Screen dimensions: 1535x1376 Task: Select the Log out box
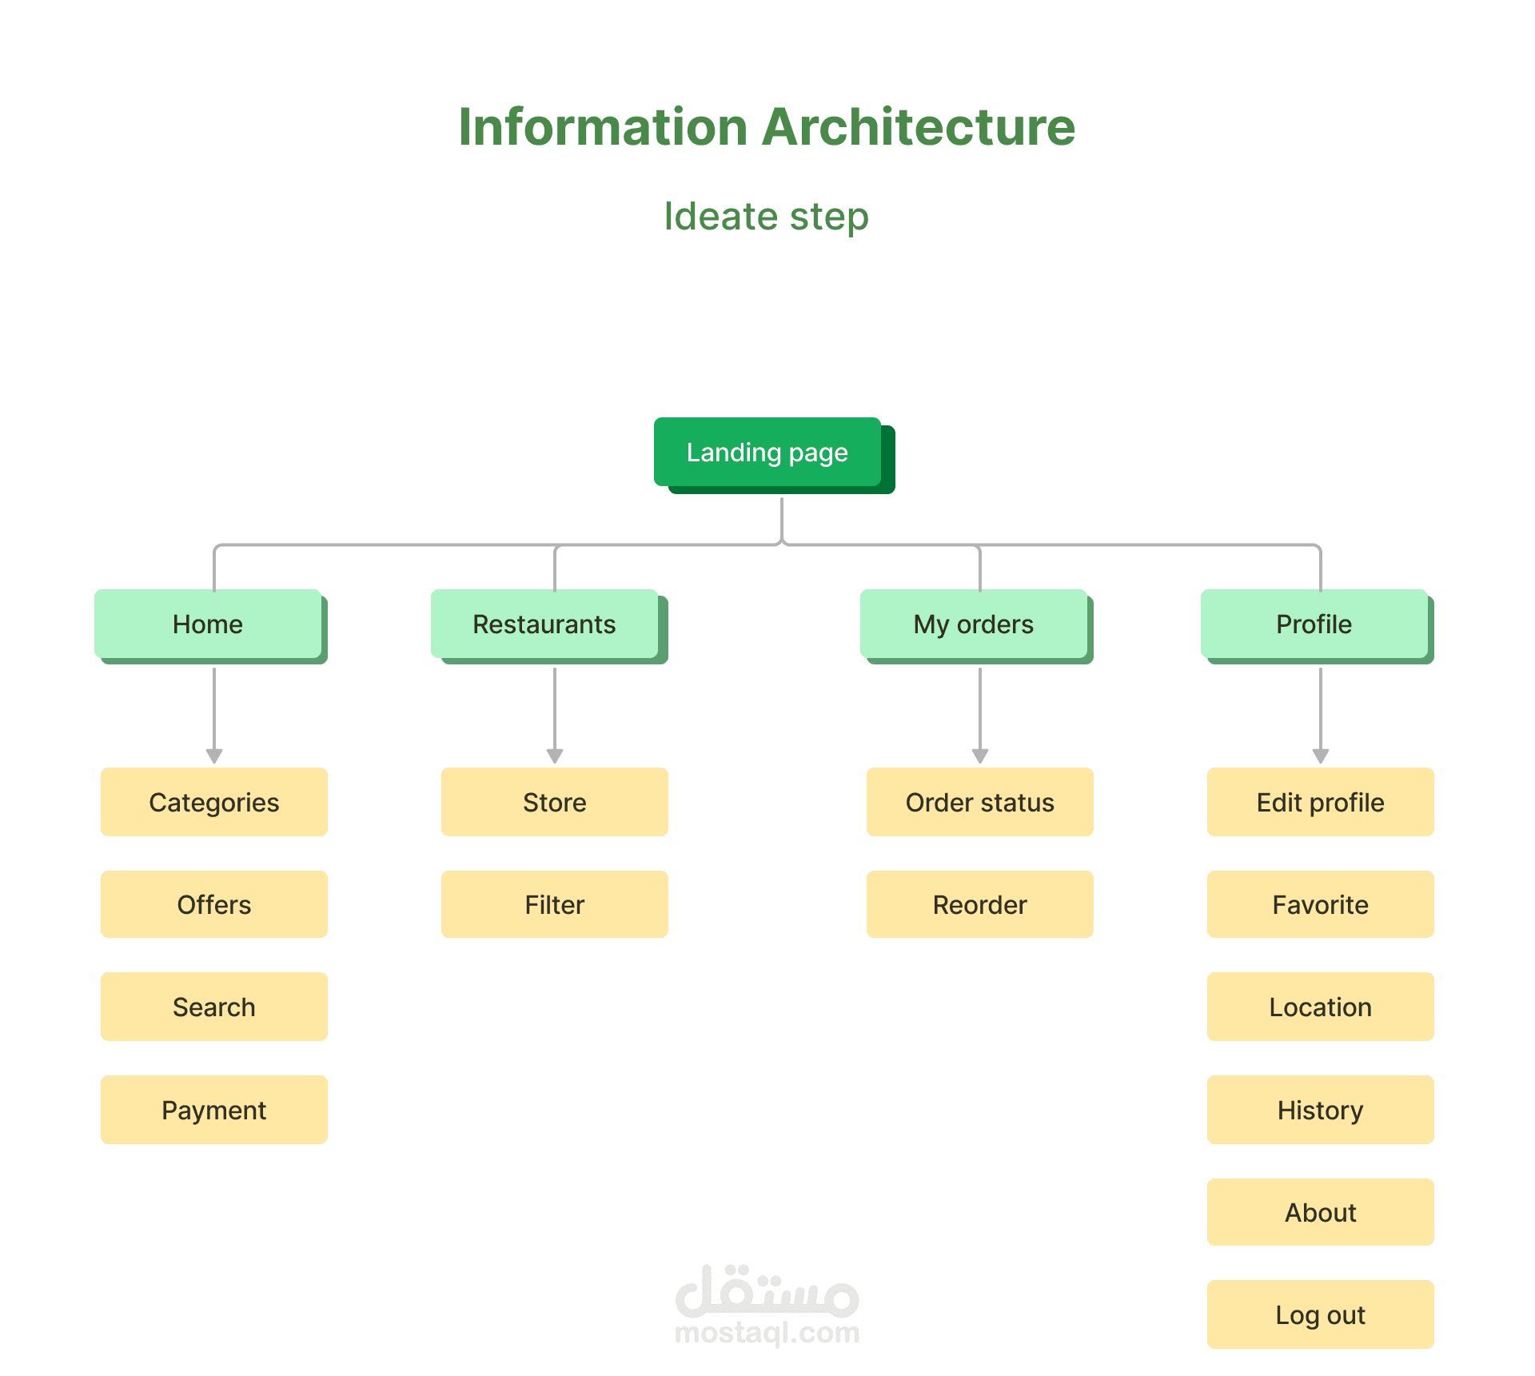coord(1321,1314)
